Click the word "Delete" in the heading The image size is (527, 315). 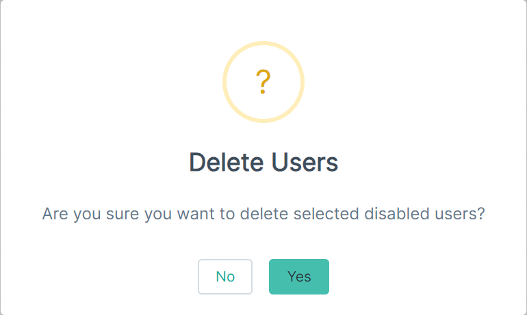[x=227, y=163]
